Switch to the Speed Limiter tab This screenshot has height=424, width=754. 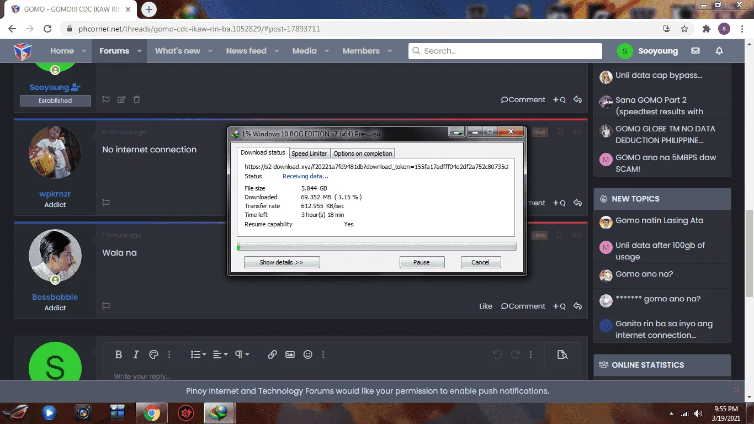pos(309,153)
